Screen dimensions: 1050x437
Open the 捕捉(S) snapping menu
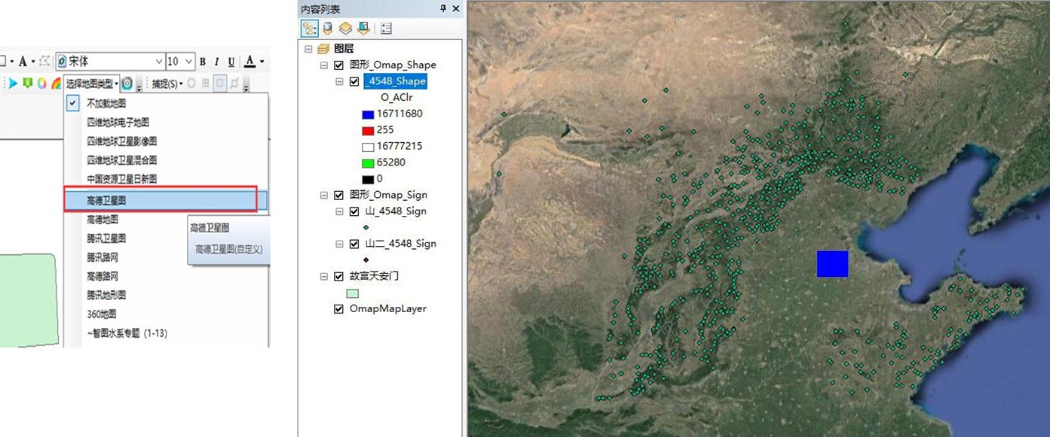tap(166, 83)
